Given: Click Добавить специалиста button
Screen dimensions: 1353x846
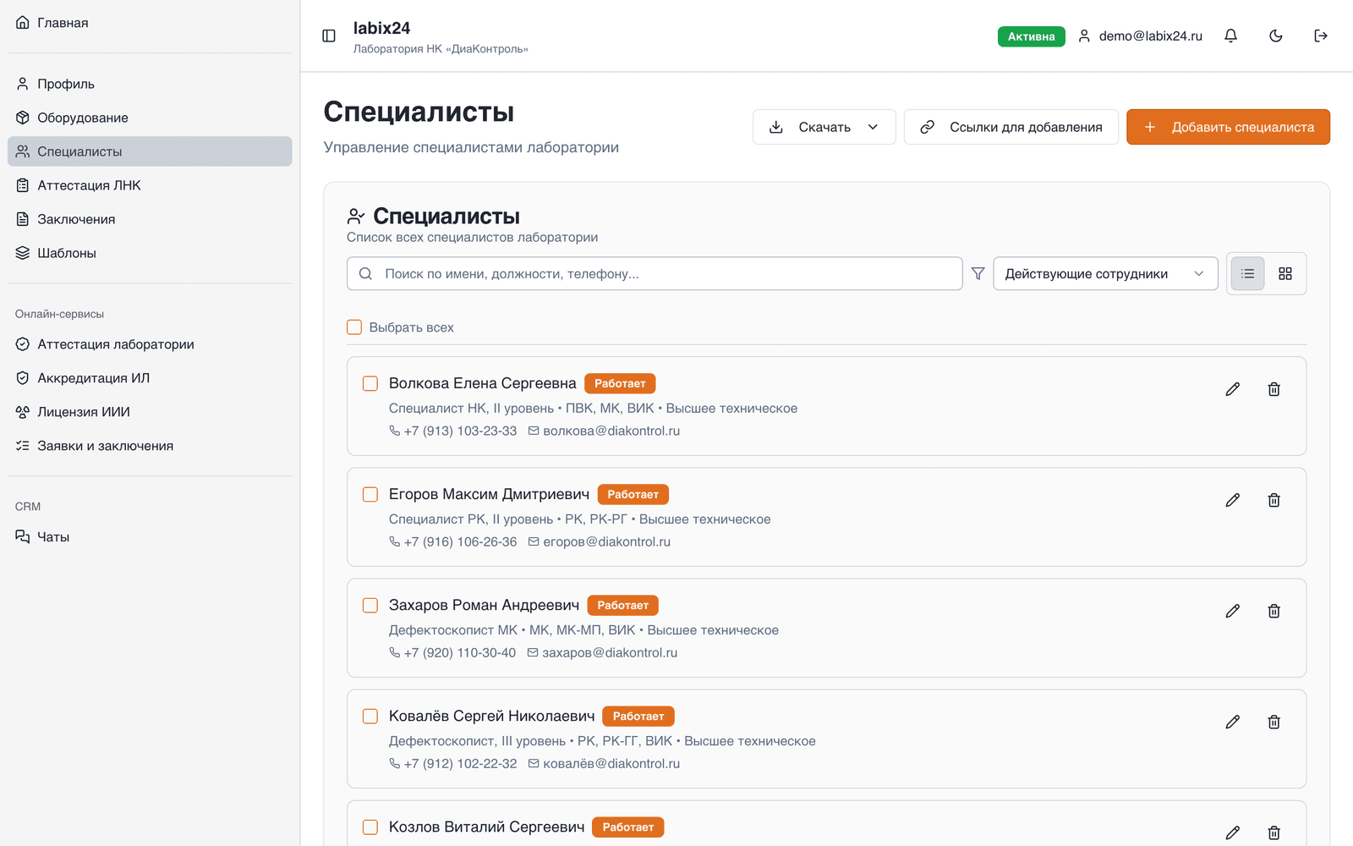Looking at the screenshot, I should click(1228, 127).
